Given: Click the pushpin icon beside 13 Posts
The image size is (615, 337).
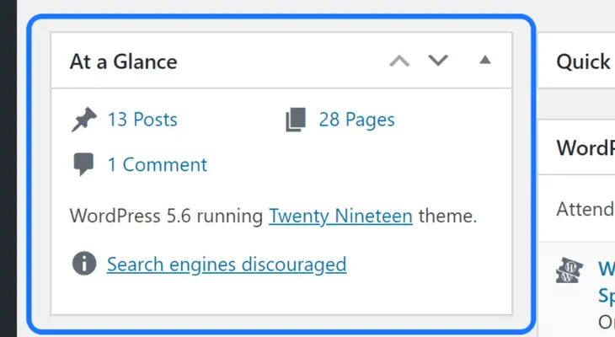Looking at the screenshot, I should (83, 120).
